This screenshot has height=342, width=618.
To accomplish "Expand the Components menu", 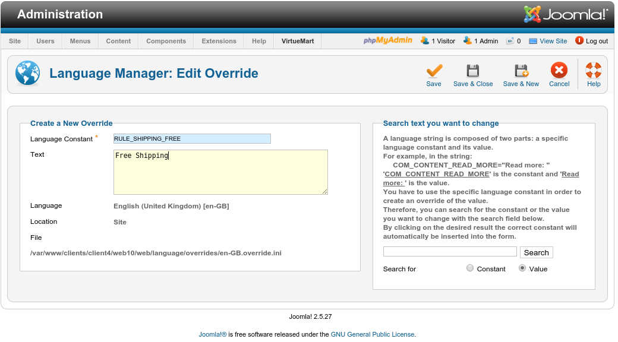I will [x=166, y=41].
